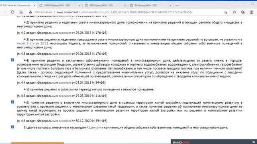Close the 9988989.jpeg tab
This screenshot has height=144, width=257.
tap(80, 6)
